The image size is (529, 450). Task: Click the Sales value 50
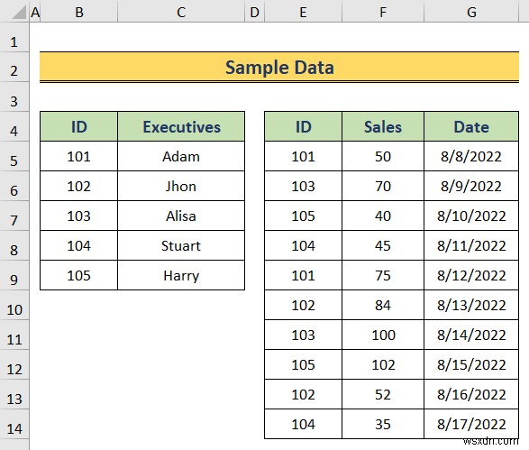[x=383, y=156]
